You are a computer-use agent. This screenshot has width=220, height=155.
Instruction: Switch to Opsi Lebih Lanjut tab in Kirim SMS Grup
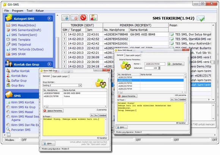click(60, 77)
